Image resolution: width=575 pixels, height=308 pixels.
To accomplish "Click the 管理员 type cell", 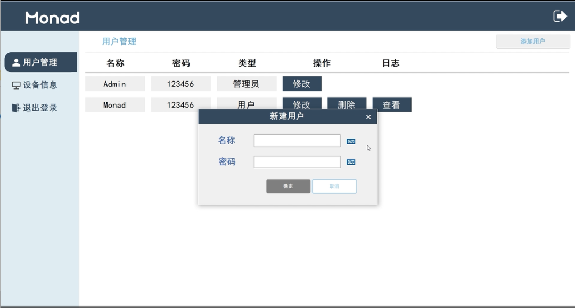I will point(247,84).
